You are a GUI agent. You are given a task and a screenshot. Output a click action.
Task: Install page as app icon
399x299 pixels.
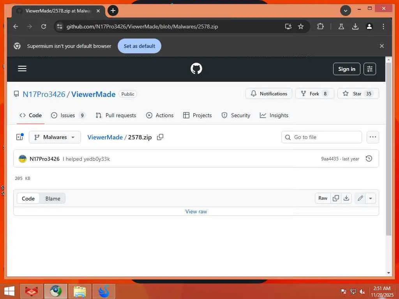click(288, 26)
